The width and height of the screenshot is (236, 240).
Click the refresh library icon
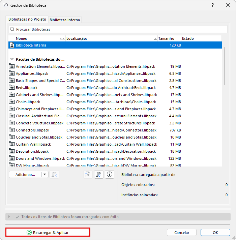[99, 175]
